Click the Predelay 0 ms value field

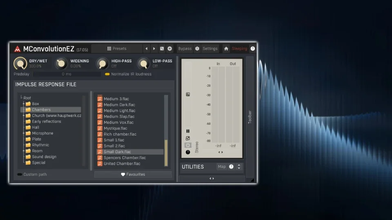67,74
